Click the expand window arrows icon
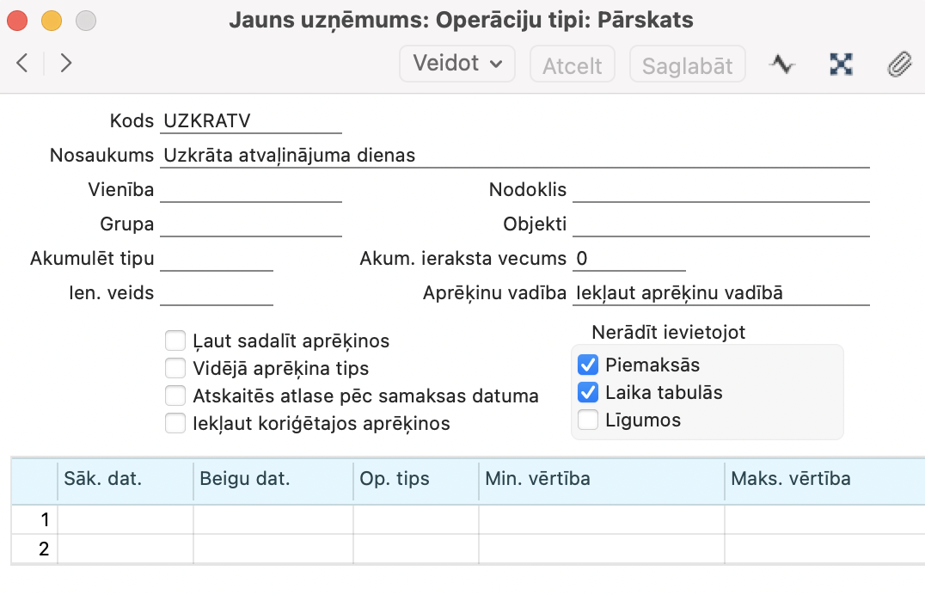Viewport: 925px width, 595px height. point(840,64)
